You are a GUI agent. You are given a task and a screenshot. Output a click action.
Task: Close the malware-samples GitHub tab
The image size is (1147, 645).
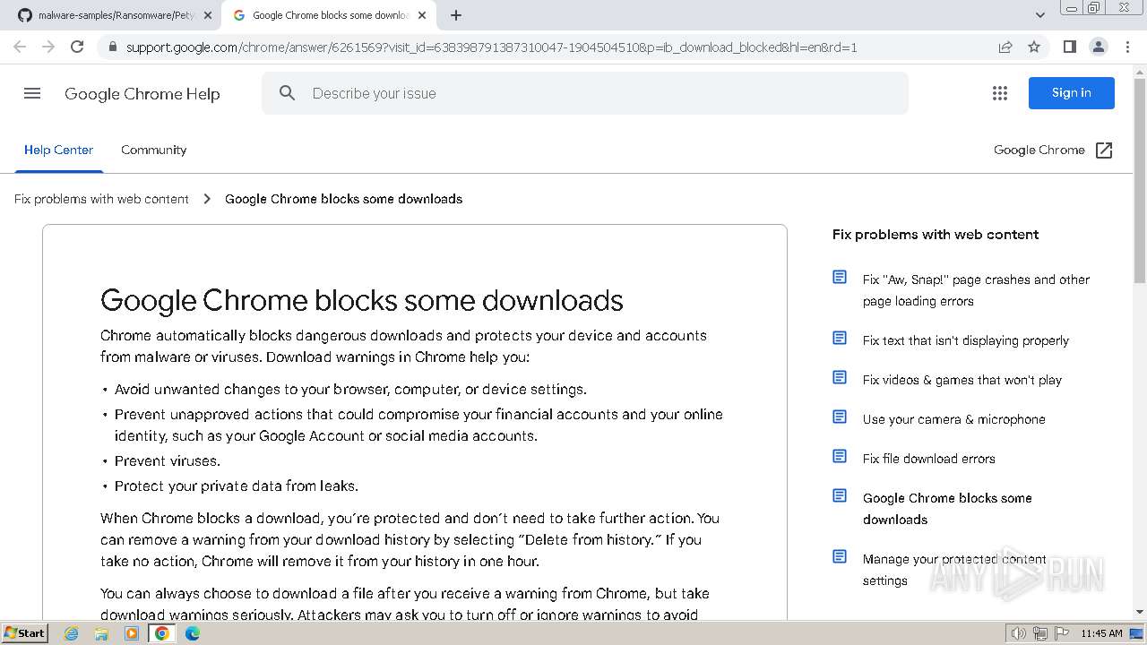click(x=208, y=15)
